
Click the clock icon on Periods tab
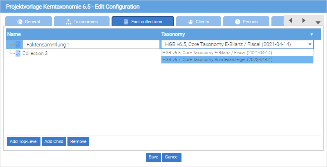[x=237, y=22]
